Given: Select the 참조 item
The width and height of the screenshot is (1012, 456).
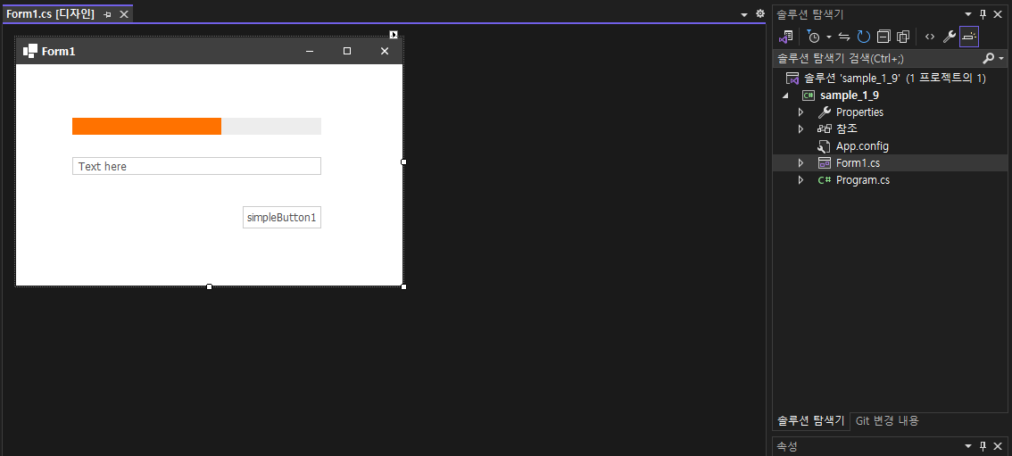Looking at the screenshot, I should pos(847,129).
